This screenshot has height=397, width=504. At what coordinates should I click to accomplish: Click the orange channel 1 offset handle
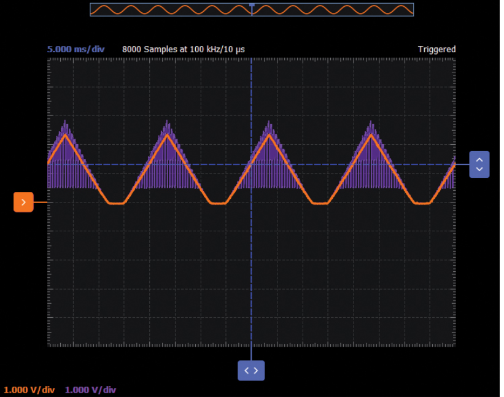23,201
